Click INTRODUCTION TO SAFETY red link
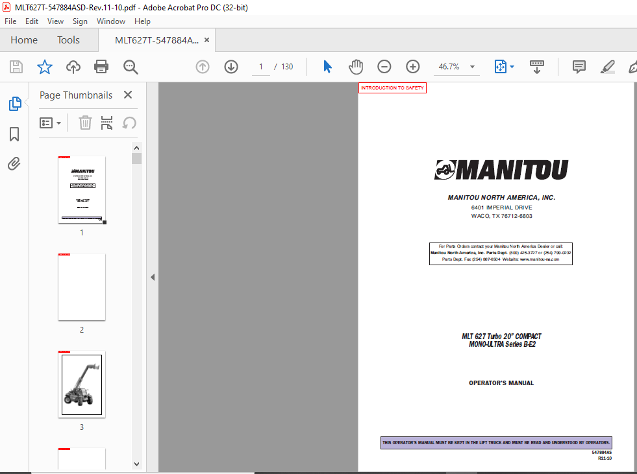637x474 pixels. 392,88
